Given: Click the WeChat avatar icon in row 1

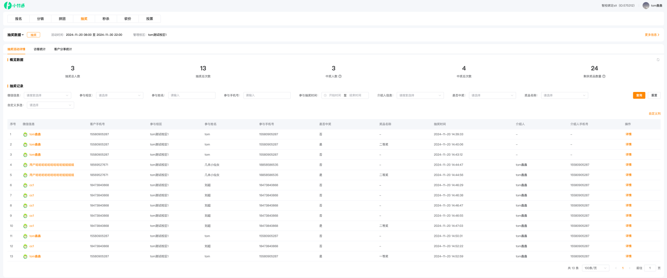Looking at the screenshot, I should coord(25,134).
